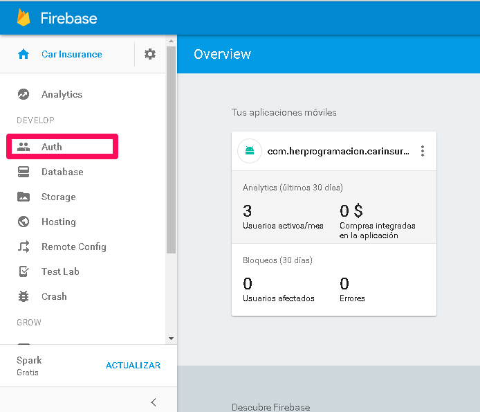This screenshot has height=412, width=480.
Task: Click the 'Usuarios afectados' label
Action: [279, 298]
